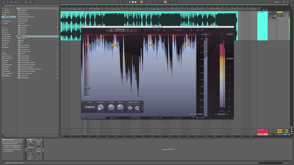This screenshot has width=294, height=165.
Task: Select the FF Pro-L 2 browser item
Action: 38,36
